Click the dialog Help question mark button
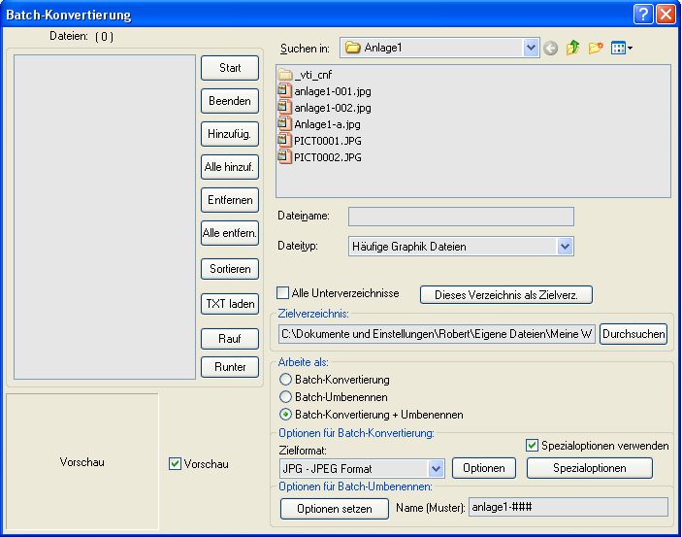This screenshot has height=537, width=682. 643,15
